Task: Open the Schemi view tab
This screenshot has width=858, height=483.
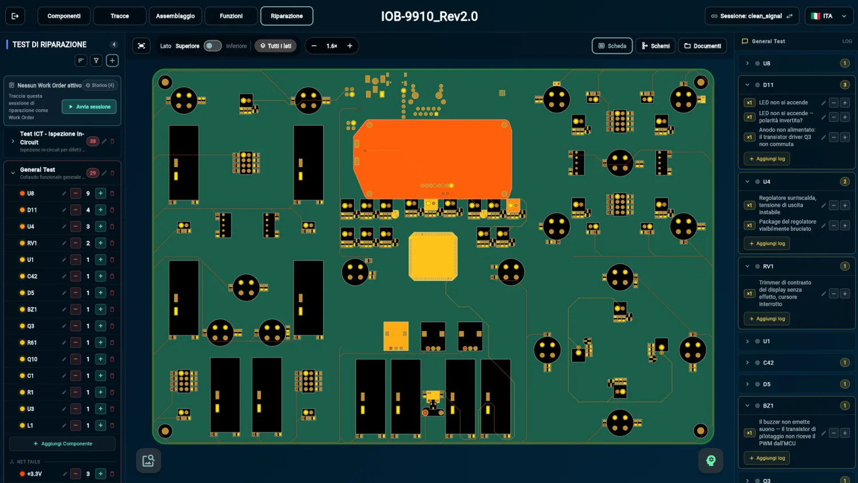Action: 656,46
